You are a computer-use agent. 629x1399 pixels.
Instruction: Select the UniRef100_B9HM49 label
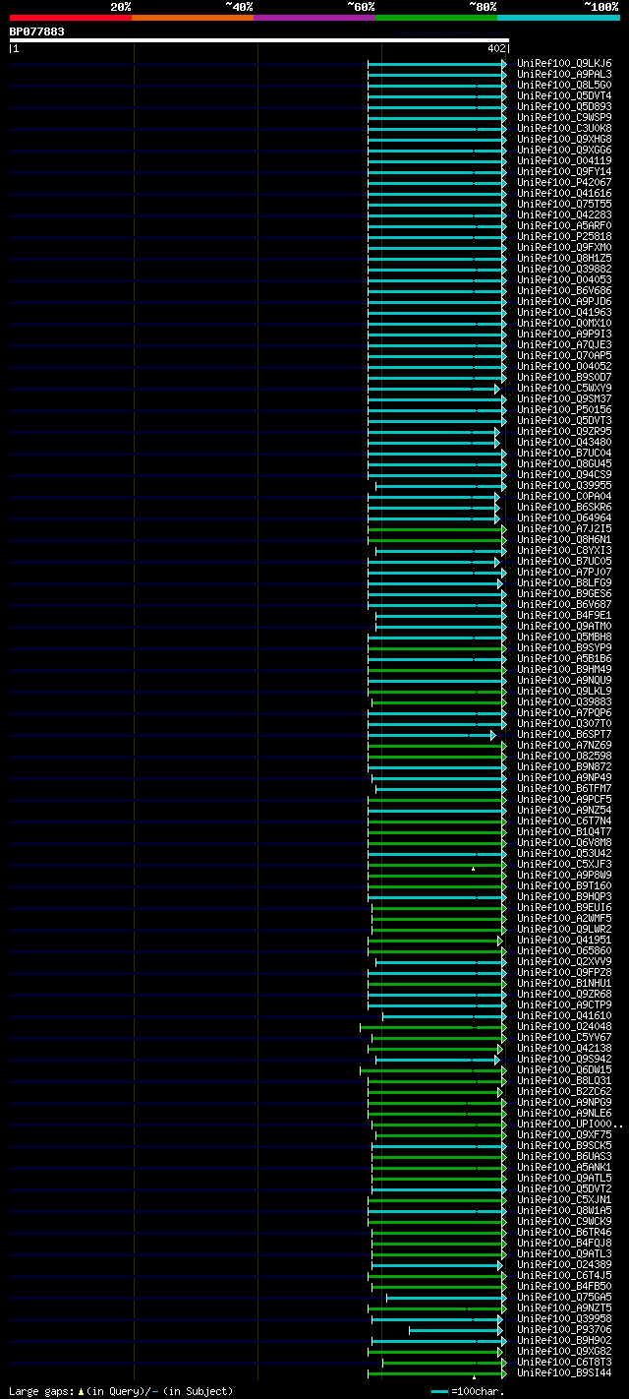[564, 669]
